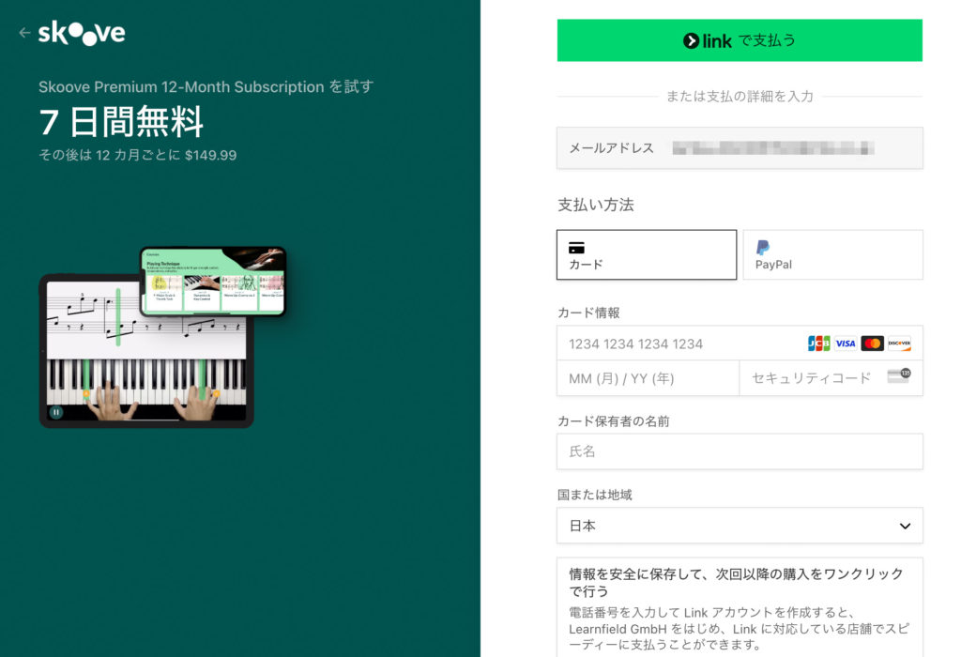961x657 pixels.
Task: Click the pause icon on piano video
Action: 56,411
